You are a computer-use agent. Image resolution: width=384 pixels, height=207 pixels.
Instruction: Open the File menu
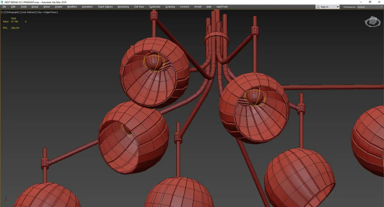coord(4,7)
